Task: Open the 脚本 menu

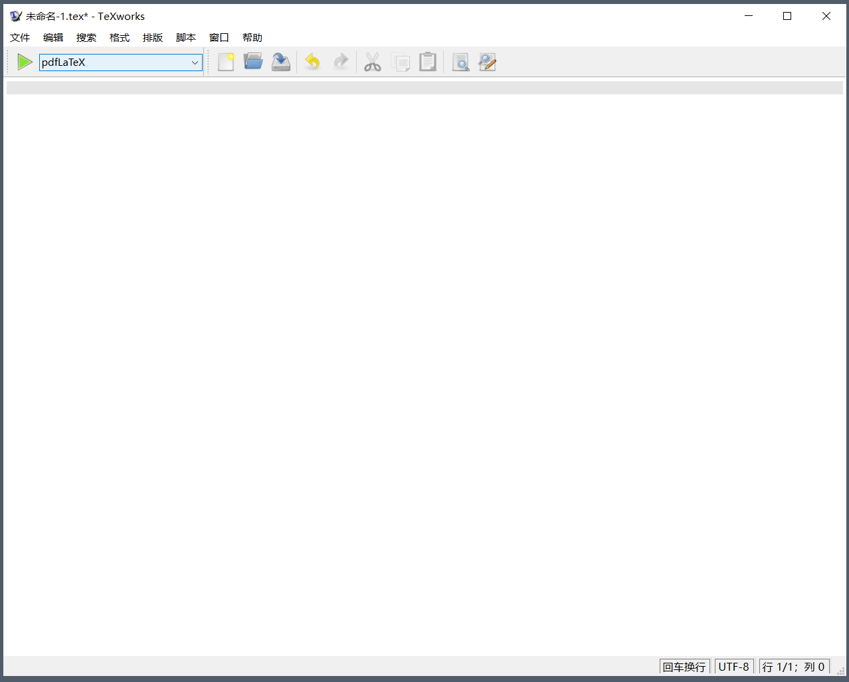Action: (186, 38)
